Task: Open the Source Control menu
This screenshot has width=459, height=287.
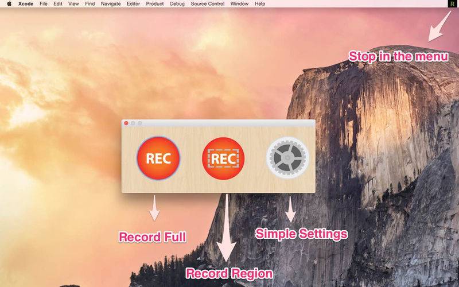Action: coord(208,4)
